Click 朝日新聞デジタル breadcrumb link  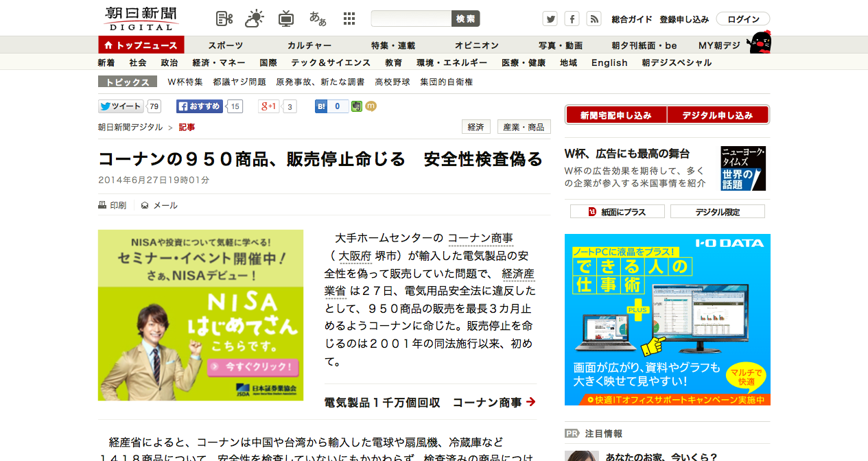pos(130,127)
